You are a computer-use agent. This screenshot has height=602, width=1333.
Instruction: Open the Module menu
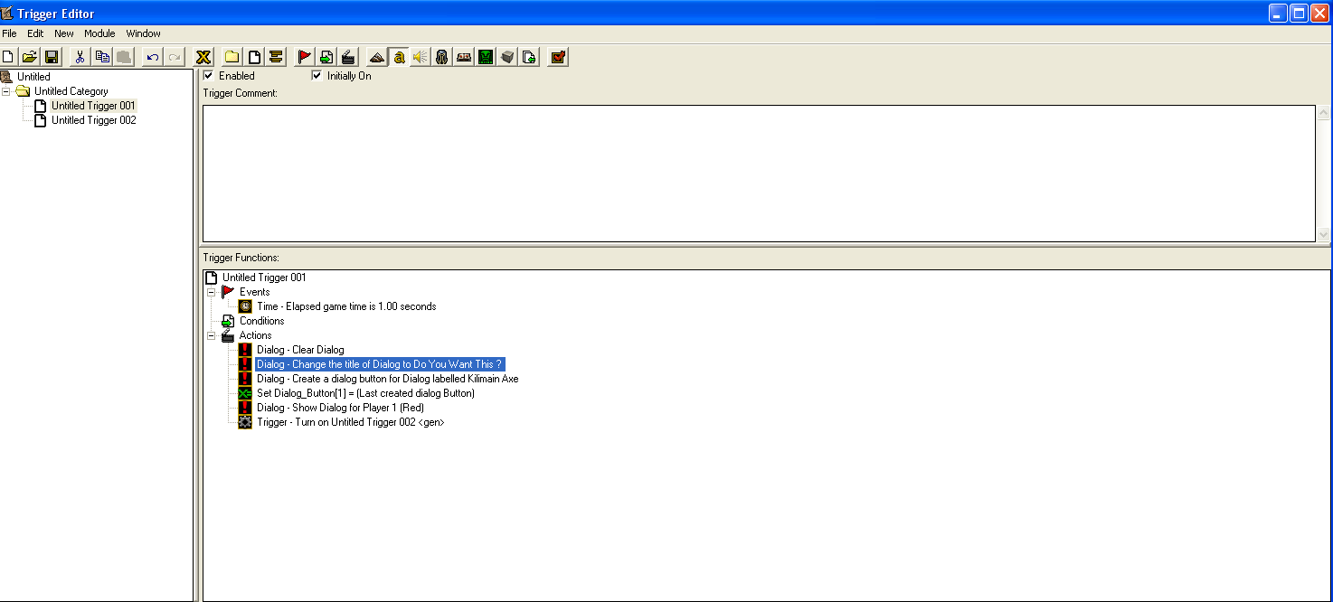pos(99,33)
